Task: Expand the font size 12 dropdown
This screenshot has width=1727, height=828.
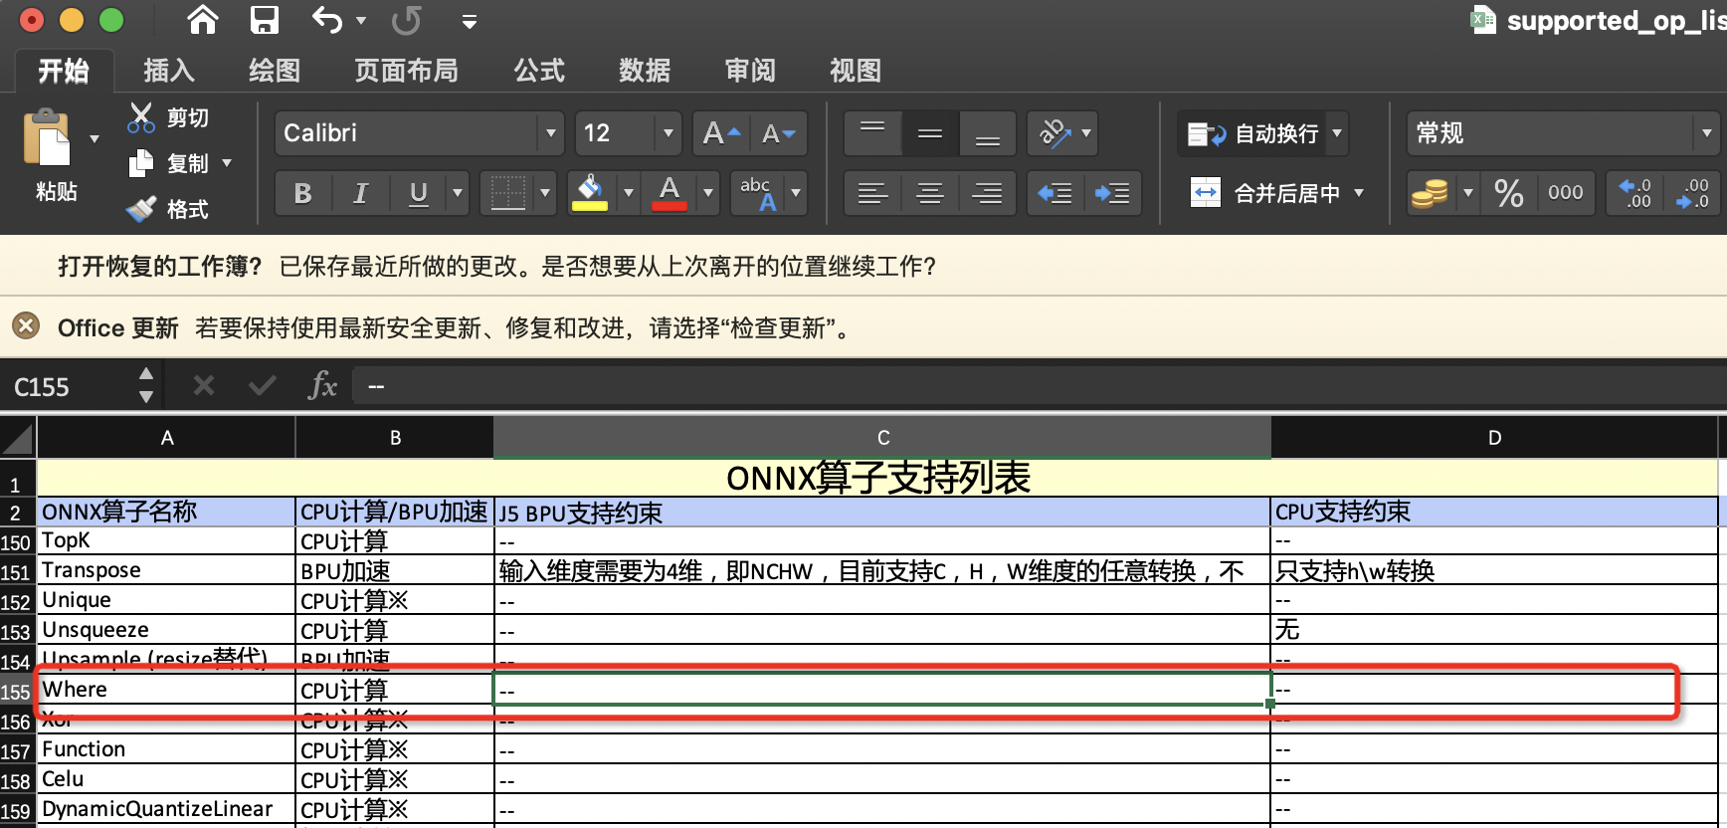Action: coord(668,133)
